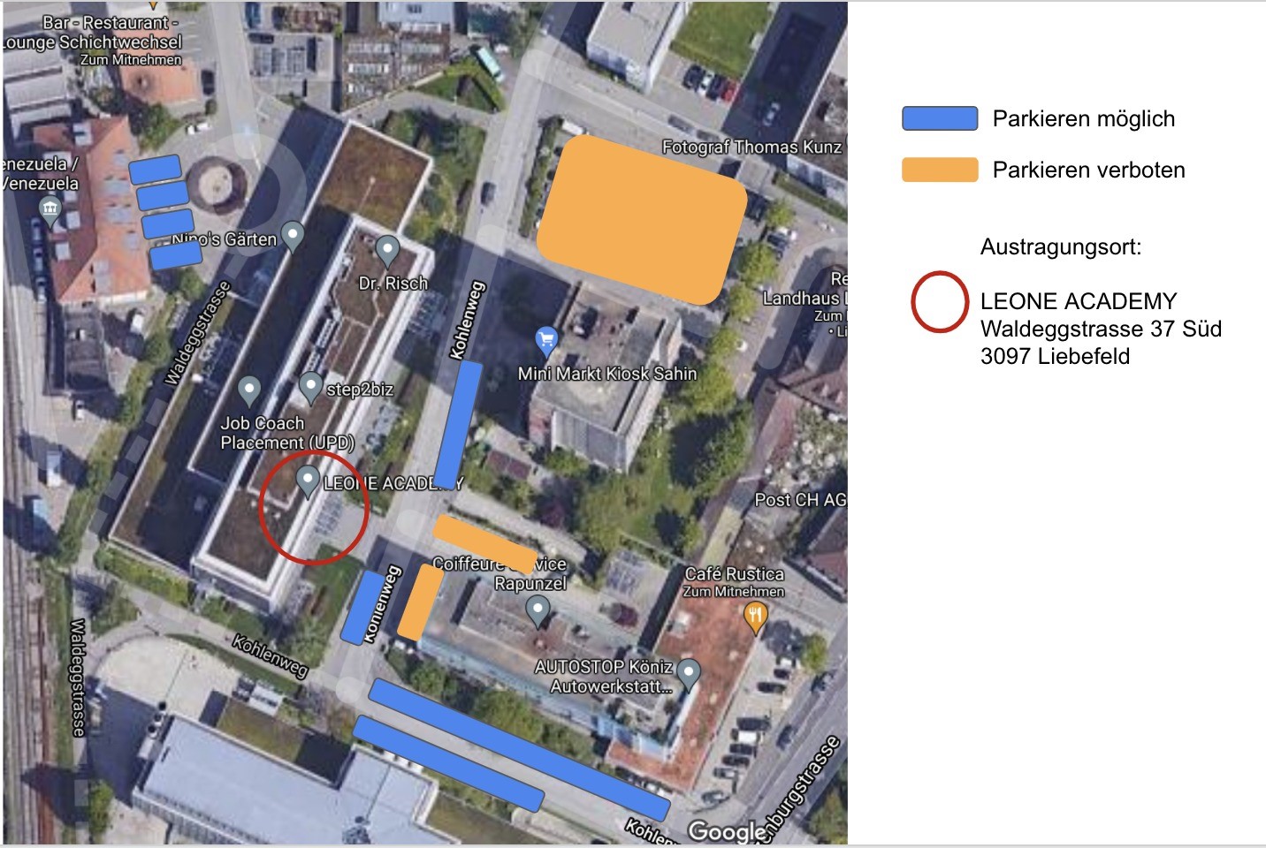1266x848 pixels.
Task: Click the Café Rustica restaurant pin
Action: point(754,617)
